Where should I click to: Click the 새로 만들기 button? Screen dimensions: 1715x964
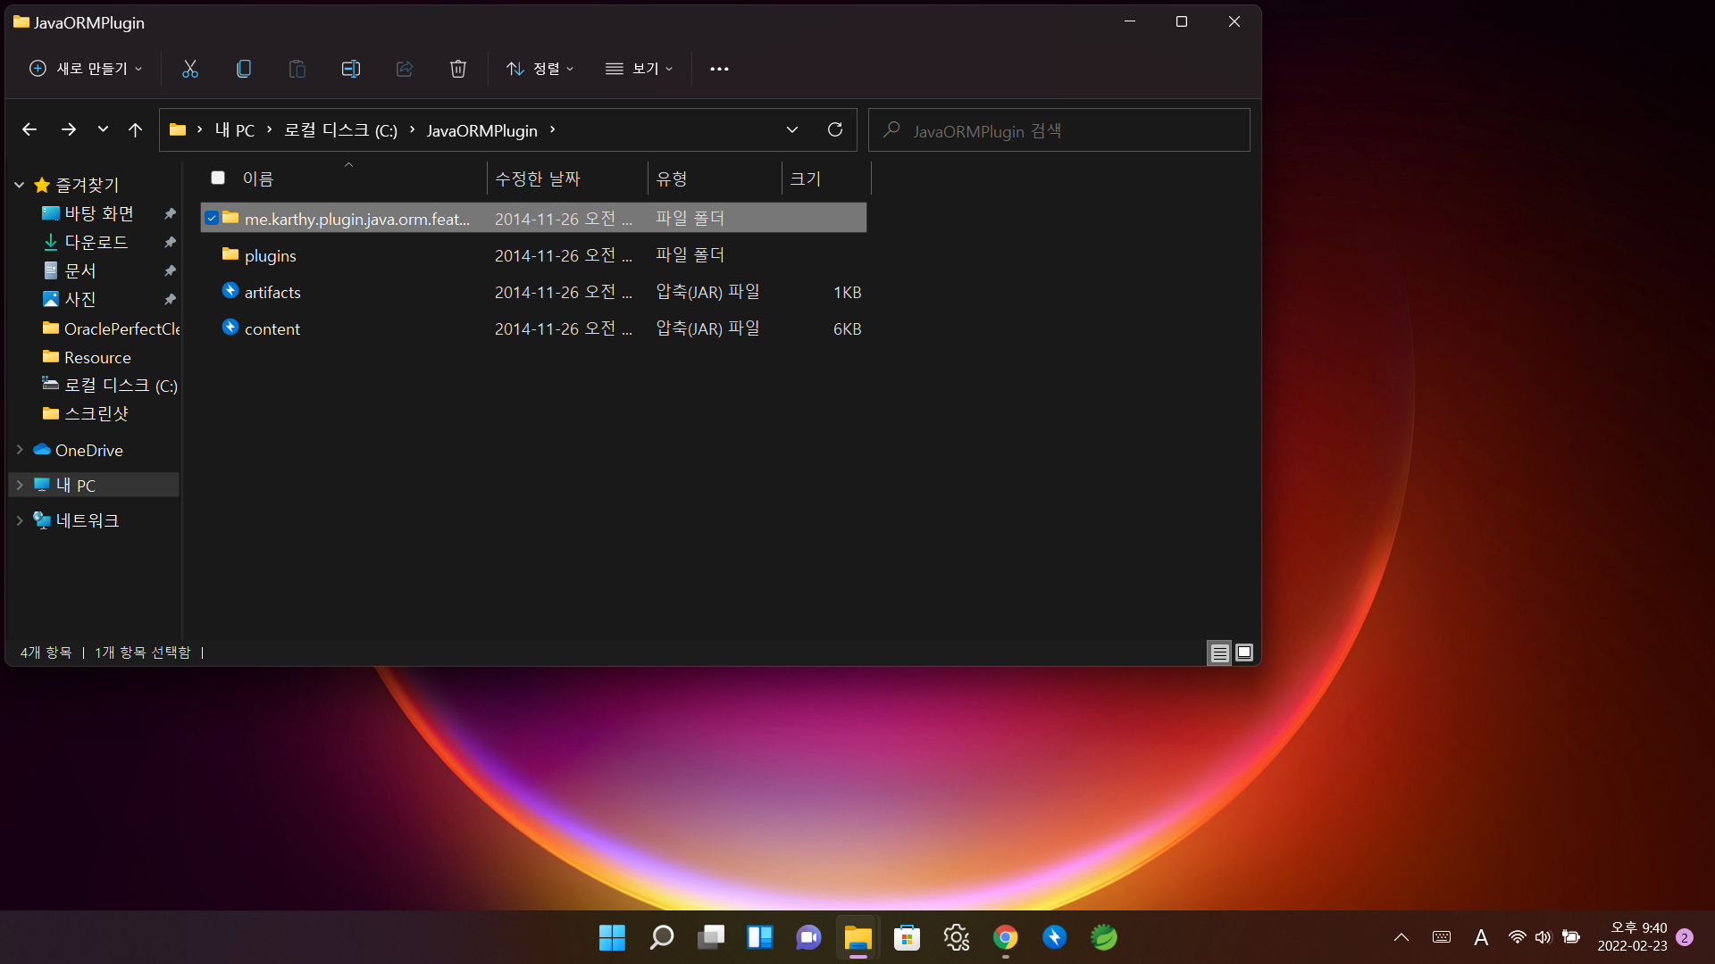point(86,69)
